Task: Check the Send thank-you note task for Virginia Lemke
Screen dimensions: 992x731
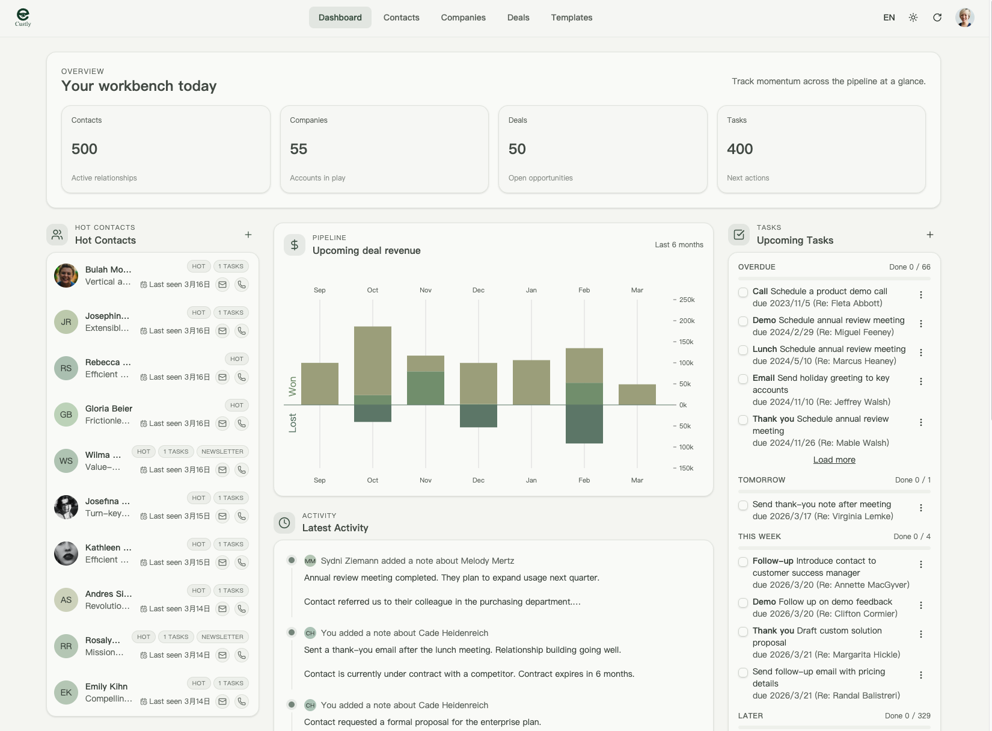Action: [x=742, y=505]
